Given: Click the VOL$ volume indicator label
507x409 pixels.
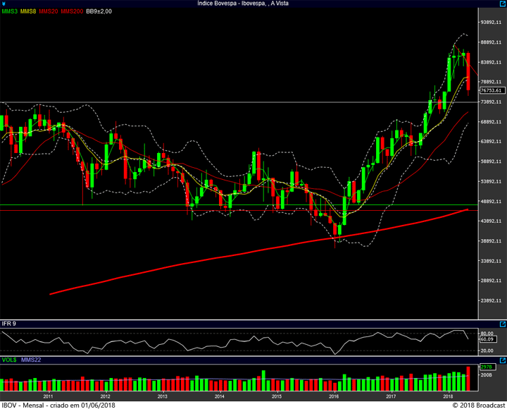Looking at the screenshot, I should 9,360.
